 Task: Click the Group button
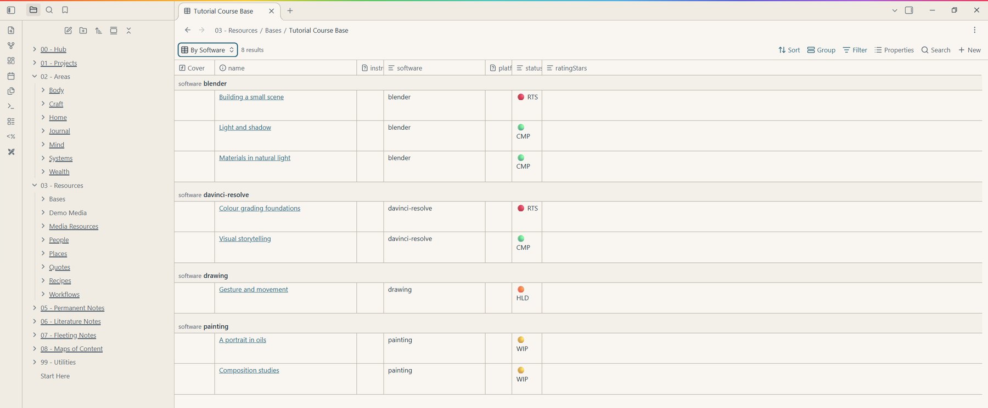click(x=821, y=50)
